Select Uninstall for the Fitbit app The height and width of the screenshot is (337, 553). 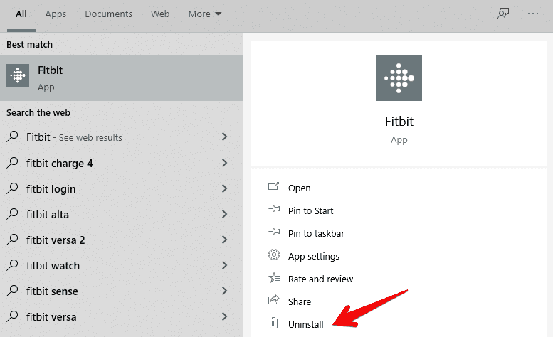[x=305, y=324]
